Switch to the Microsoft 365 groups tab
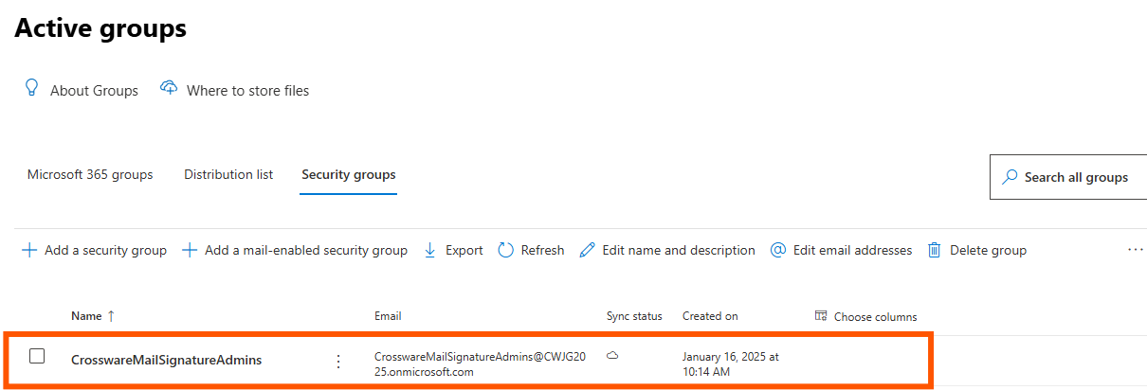This screenshot has width=1147, height=390. click(90, 175)
